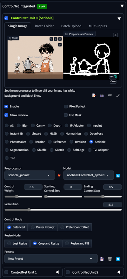Open the Preprocessor dropdown scribble_pidinet
The image size is (127, 279).
30,175
